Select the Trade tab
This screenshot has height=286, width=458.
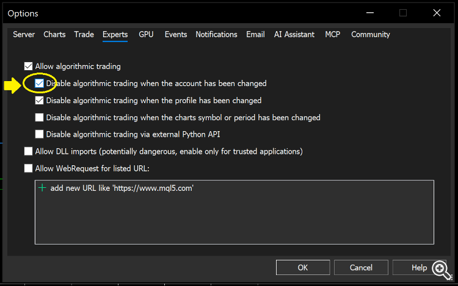(x=84, y=34)
